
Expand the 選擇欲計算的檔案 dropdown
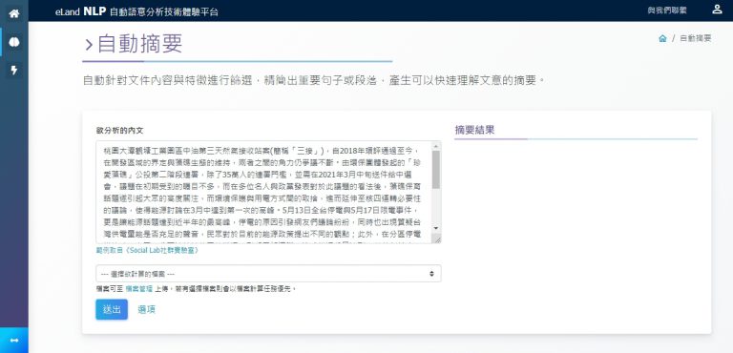click(x=268, y=274)
